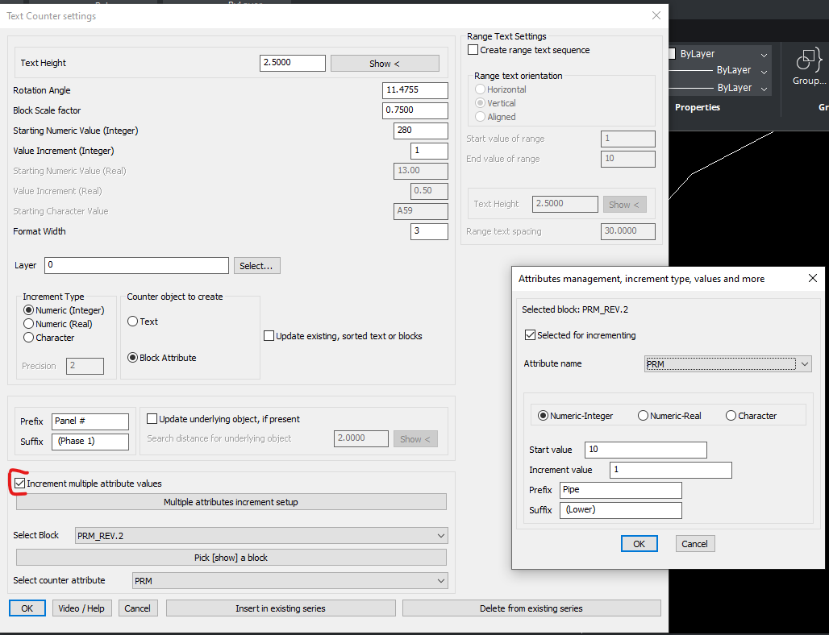
Task: Open the lineweight ByLayer dropdown
Action: pyautogui.click(x=764, y=87)
